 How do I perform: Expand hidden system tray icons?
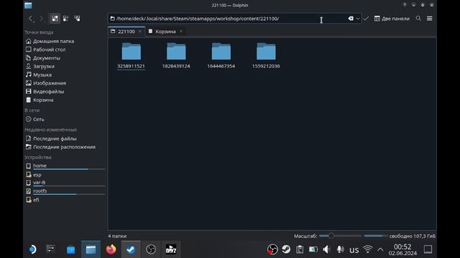click(x=380, y=250)
